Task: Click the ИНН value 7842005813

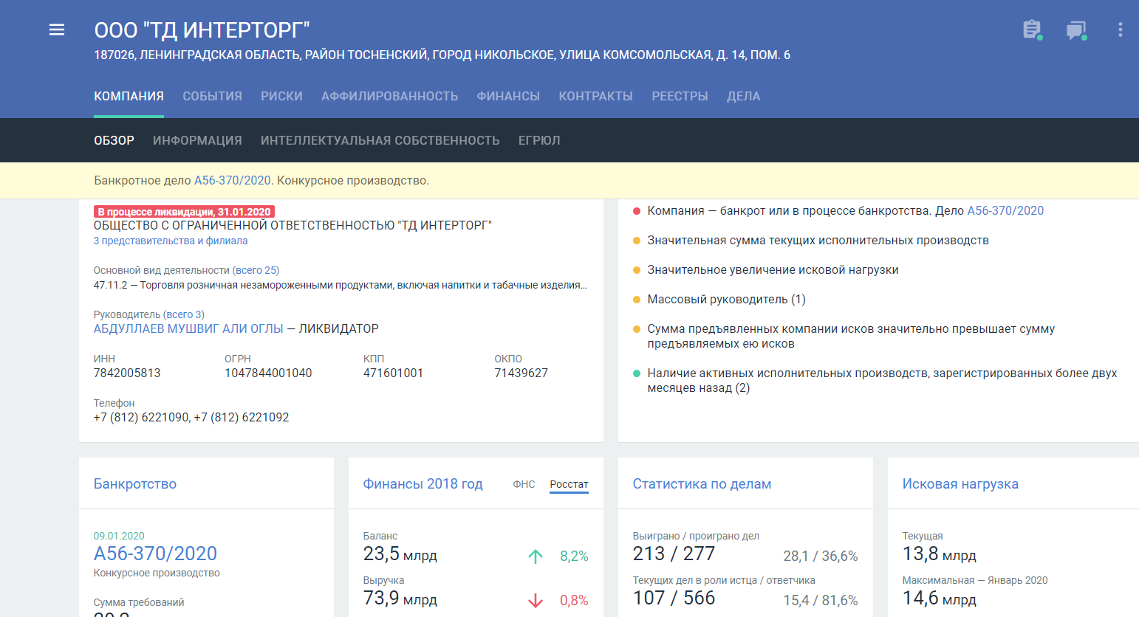Action: [x=127, y=373]
